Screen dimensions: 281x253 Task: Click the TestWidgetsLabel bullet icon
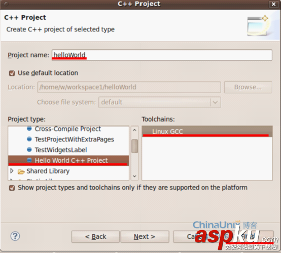click(29, 150)
